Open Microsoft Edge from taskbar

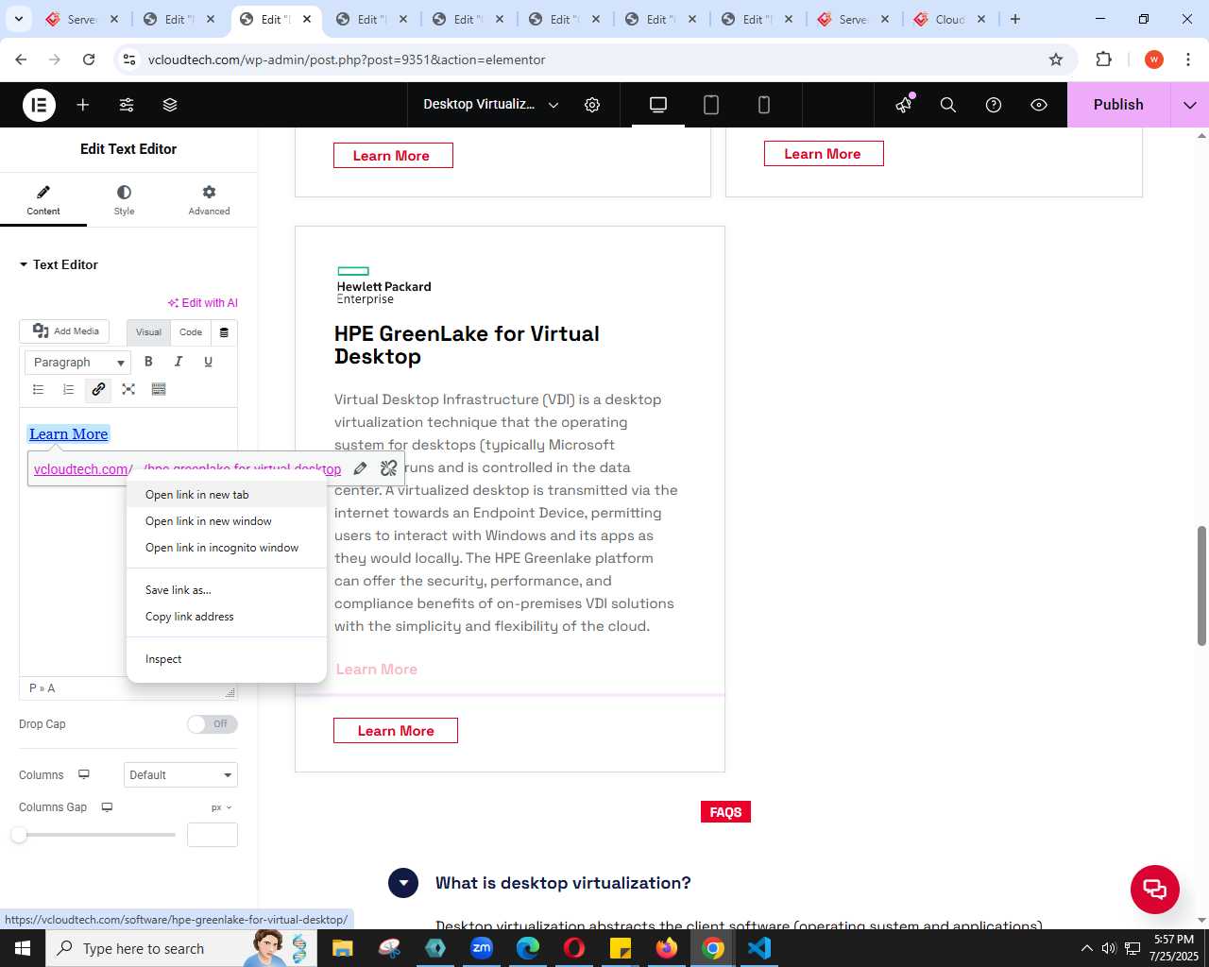pos(528,948)
